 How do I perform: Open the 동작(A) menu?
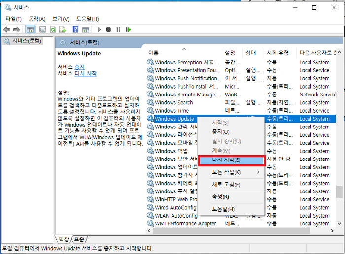tap(37, 19)
